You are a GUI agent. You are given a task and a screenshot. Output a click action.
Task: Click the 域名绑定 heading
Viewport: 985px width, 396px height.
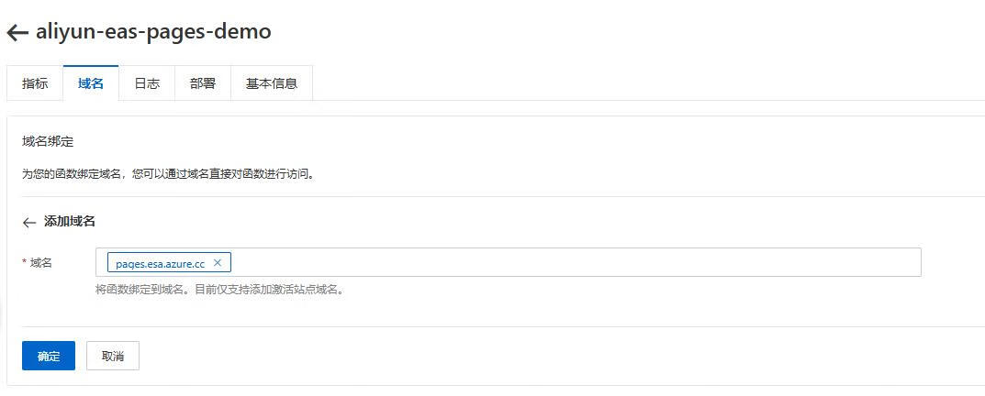tap(48, 142)
